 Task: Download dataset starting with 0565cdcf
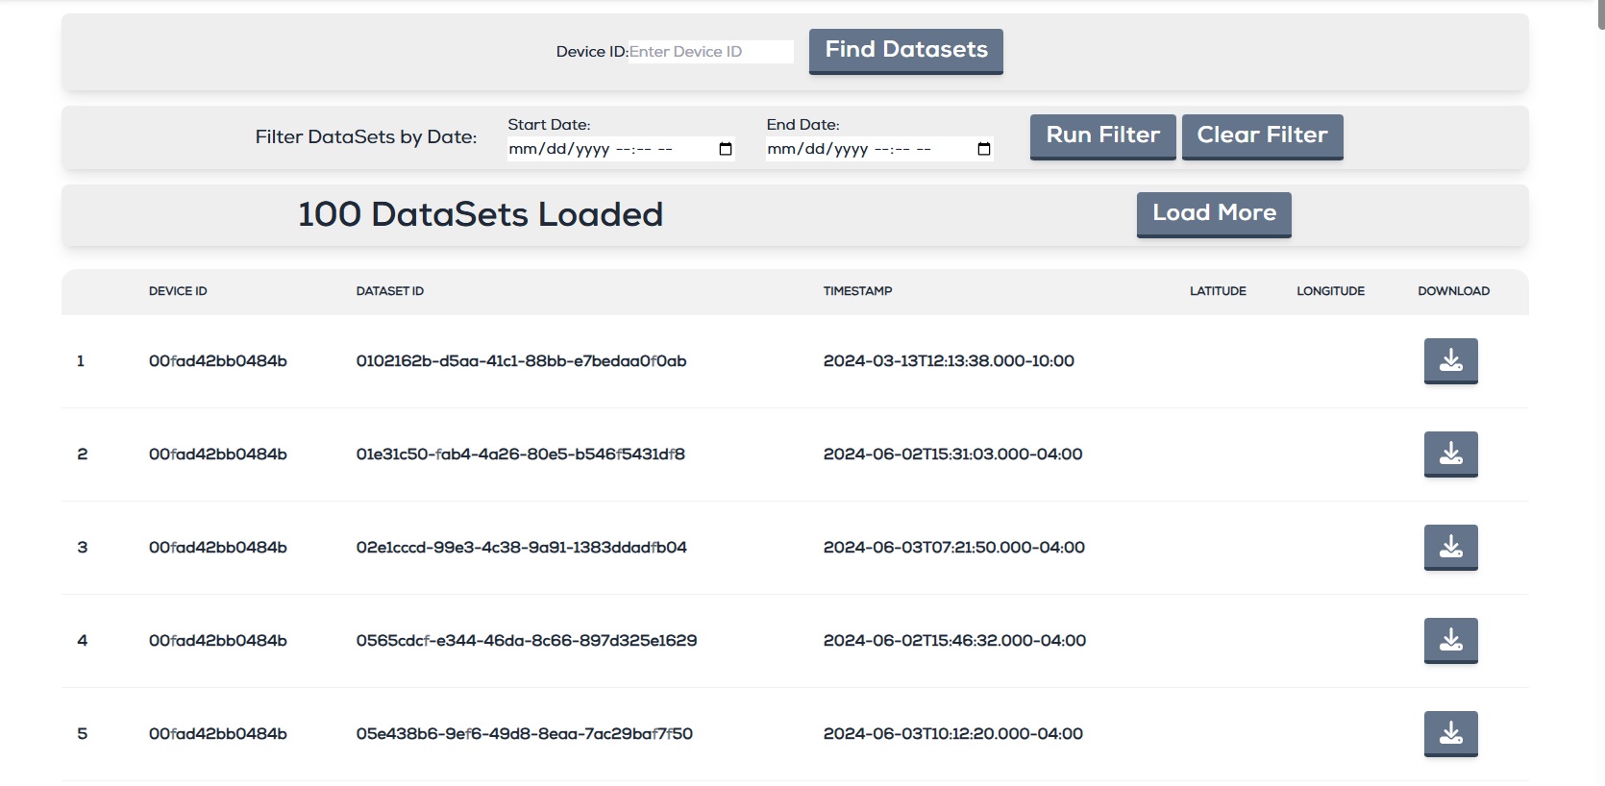point(1450,640)
